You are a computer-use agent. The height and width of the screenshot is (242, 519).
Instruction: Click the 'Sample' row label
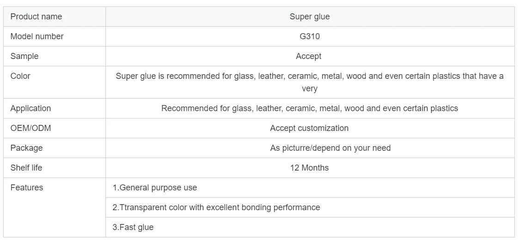(24, 56)
